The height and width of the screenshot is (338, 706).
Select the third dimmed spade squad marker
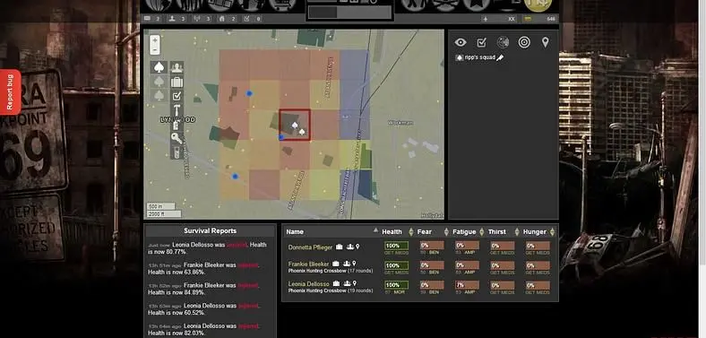[x=159, y=96]
